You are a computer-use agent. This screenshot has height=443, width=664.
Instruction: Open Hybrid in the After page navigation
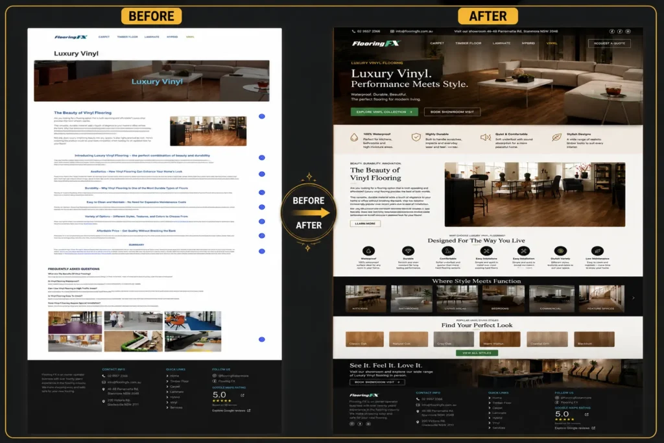point(528,43)
